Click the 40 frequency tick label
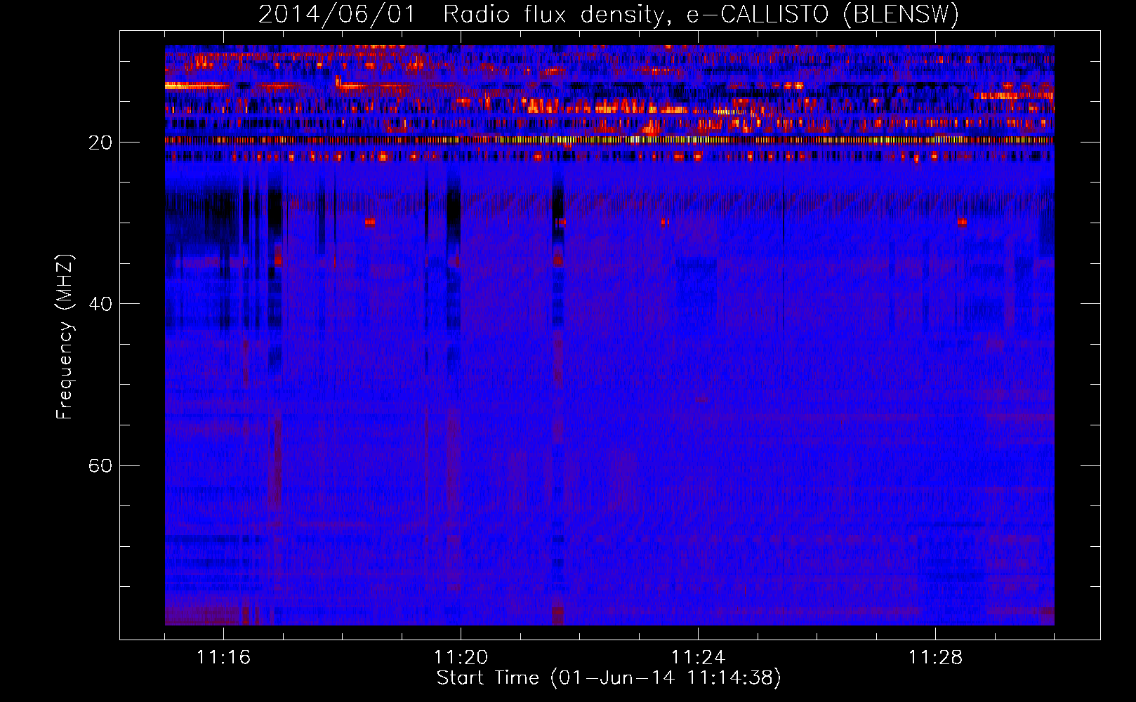 (x=100, y=304)
